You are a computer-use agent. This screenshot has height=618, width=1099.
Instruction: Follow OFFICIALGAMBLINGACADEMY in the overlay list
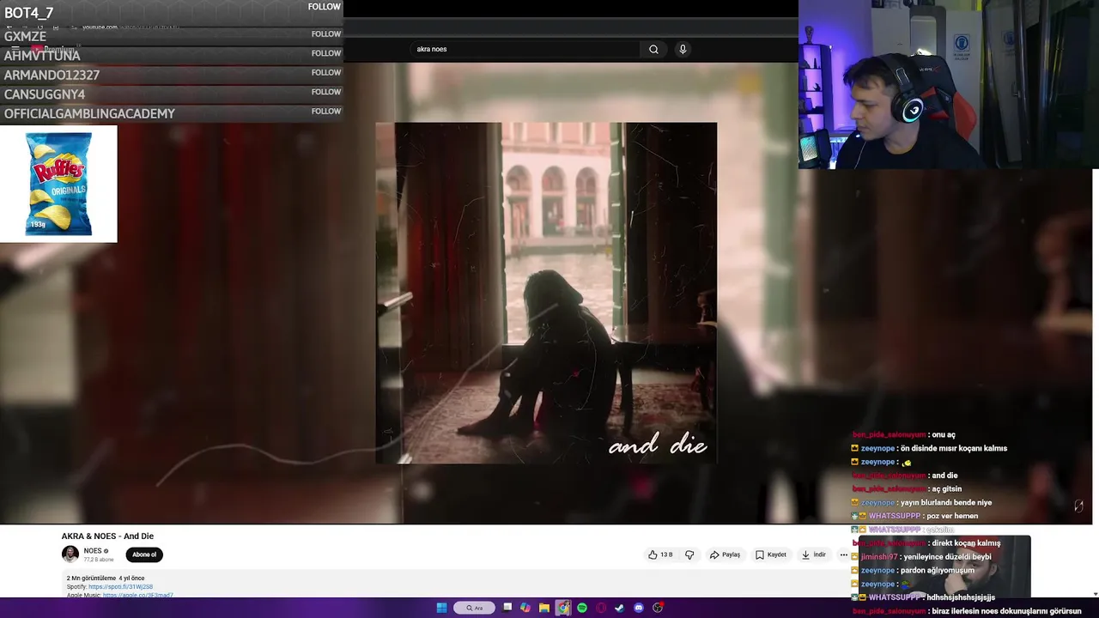point(325,111)
